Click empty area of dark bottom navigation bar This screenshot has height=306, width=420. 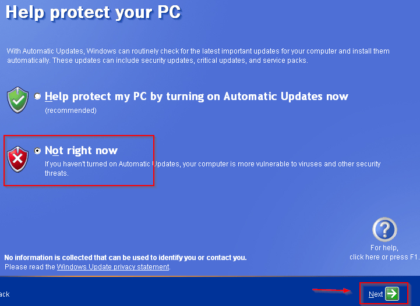click(x=188, y=292)
